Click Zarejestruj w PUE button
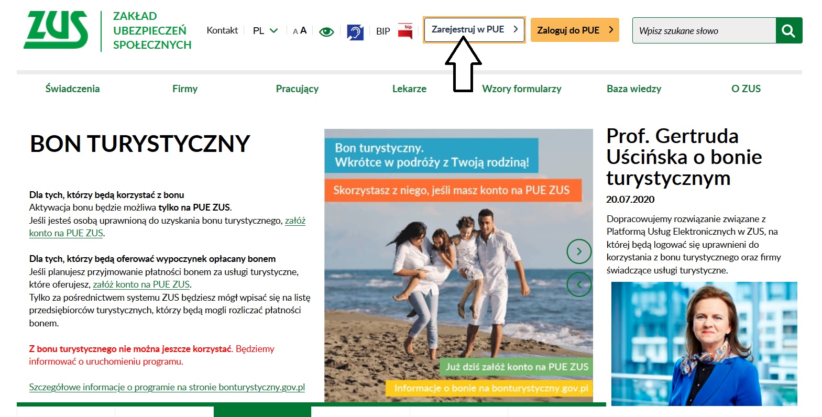The height and width of the screenshot is (417, 822). click(474, 30)
